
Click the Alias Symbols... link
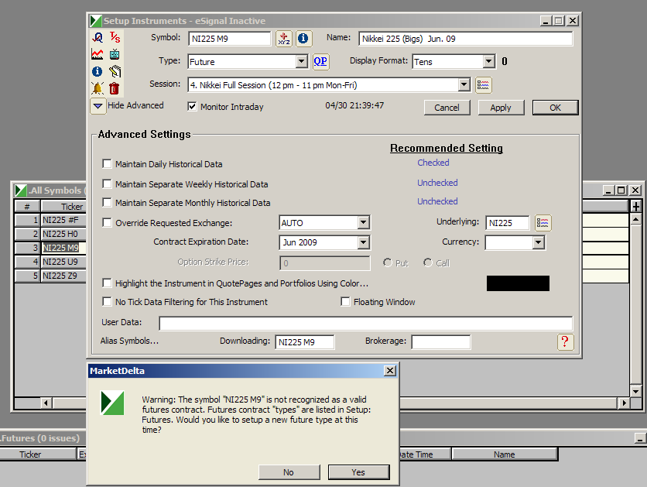[129, 341]
